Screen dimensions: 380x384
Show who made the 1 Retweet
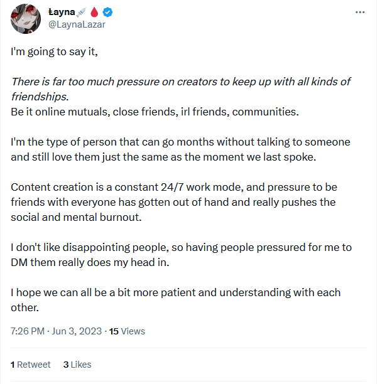31,364
